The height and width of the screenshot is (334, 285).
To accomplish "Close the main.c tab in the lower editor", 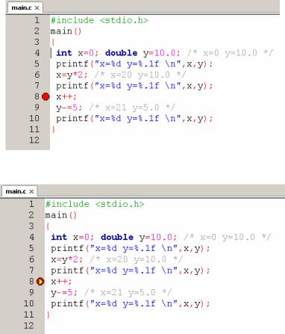I will tap(31, 191).
